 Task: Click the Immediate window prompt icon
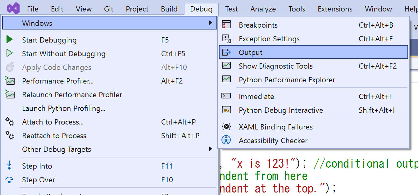click(x=226, y=96)
